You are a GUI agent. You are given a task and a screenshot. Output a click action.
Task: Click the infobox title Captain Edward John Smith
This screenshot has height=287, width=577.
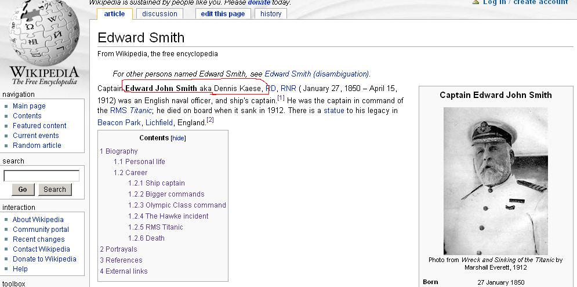pyautogui.click(x=496, y=95)
